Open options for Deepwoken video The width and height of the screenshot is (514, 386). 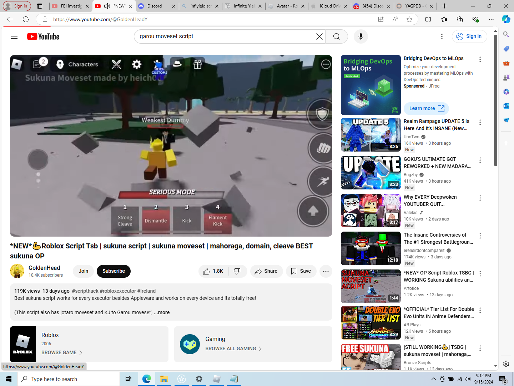point(480,198)
